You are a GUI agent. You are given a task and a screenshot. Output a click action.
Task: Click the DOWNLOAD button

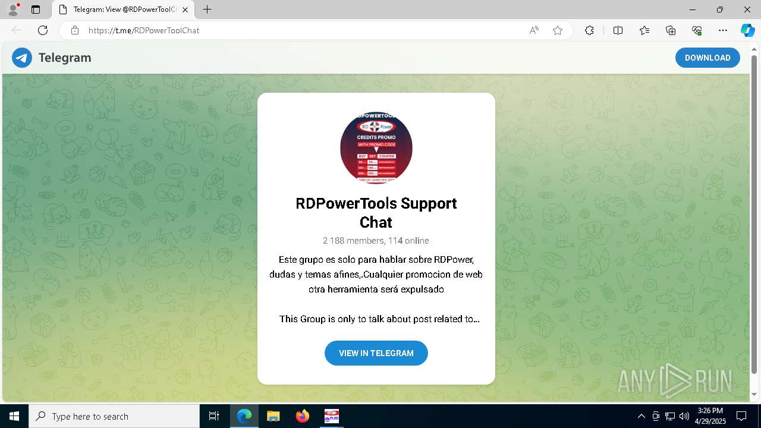click(x=707, y=58)
